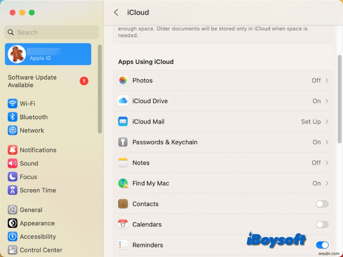
Task: Click the Photos app icon
Action: (x=123, y=81)
